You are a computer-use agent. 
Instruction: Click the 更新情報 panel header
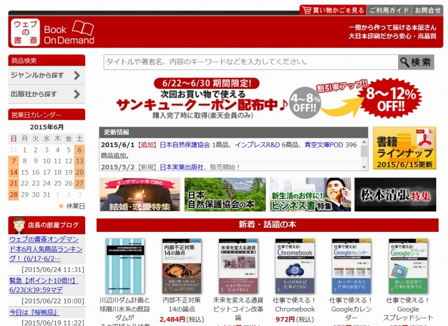(x=234, y=132)
